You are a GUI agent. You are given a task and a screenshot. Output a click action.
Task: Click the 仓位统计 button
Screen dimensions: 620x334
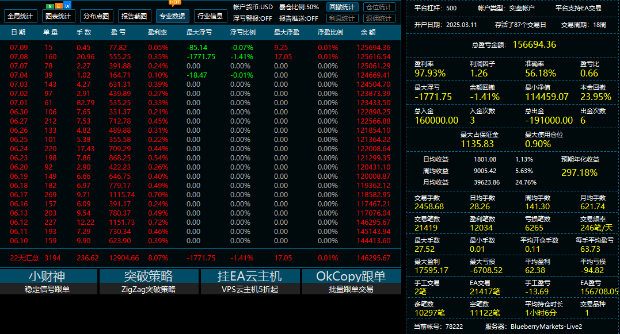(379, 7)
